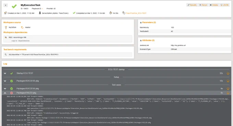This screenshot has height=126, width=233.
Task: Click the duration stopwatch icon
Action: (x=110, y=13)
